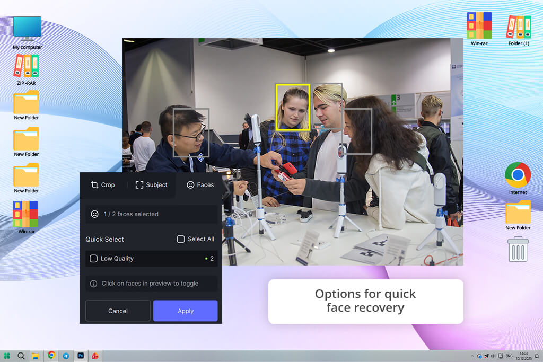The width and height of the screenshot is (543, 362).
Task: Open the notifications bell icon
Action: 537,356
